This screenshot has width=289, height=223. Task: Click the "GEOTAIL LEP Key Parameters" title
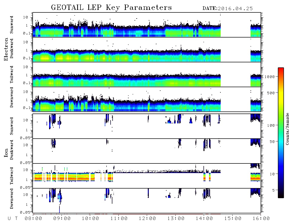pos(111,8)
